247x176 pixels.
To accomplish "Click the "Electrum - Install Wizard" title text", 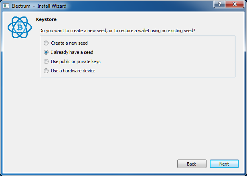I will tap(39, 6).
